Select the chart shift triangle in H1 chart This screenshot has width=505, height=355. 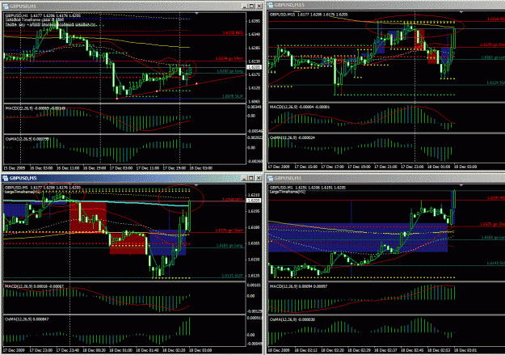pos(196,14)
